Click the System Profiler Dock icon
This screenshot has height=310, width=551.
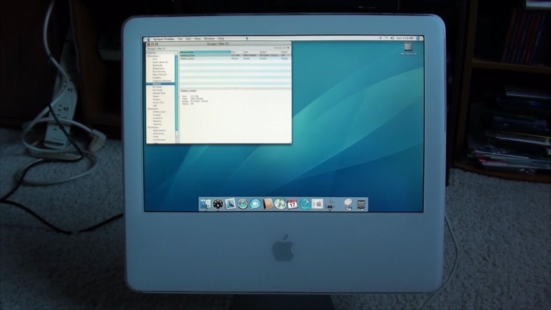(330, 204)
